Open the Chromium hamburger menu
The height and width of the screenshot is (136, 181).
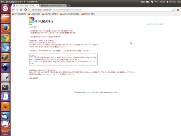(x=178, y=10)
